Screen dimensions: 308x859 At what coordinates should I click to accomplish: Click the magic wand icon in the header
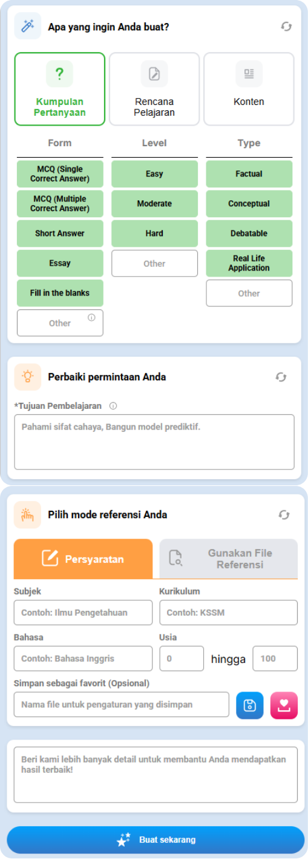(x=28, y=26)
